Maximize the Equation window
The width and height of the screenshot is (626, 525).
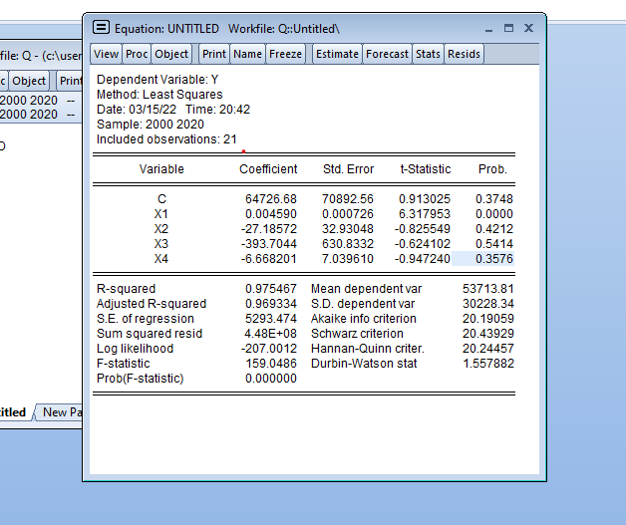(x=509, y=28)
